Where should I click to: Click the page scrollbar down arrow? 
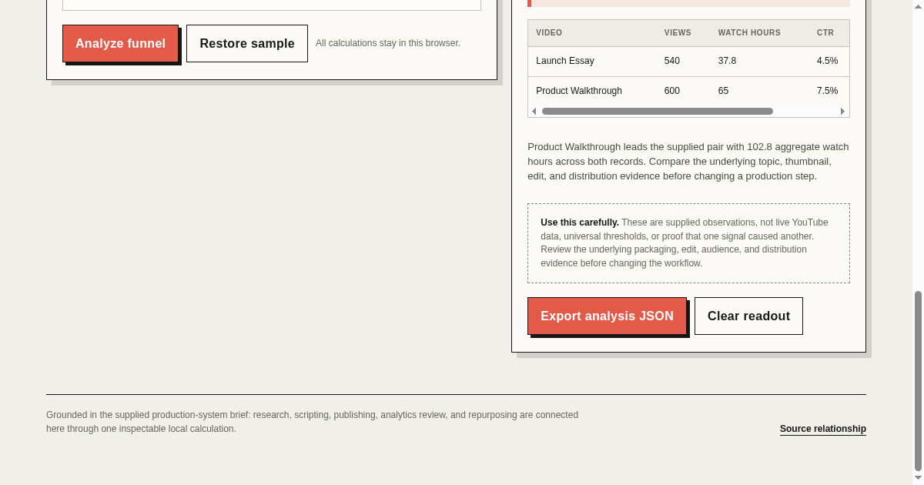point(918,478)
